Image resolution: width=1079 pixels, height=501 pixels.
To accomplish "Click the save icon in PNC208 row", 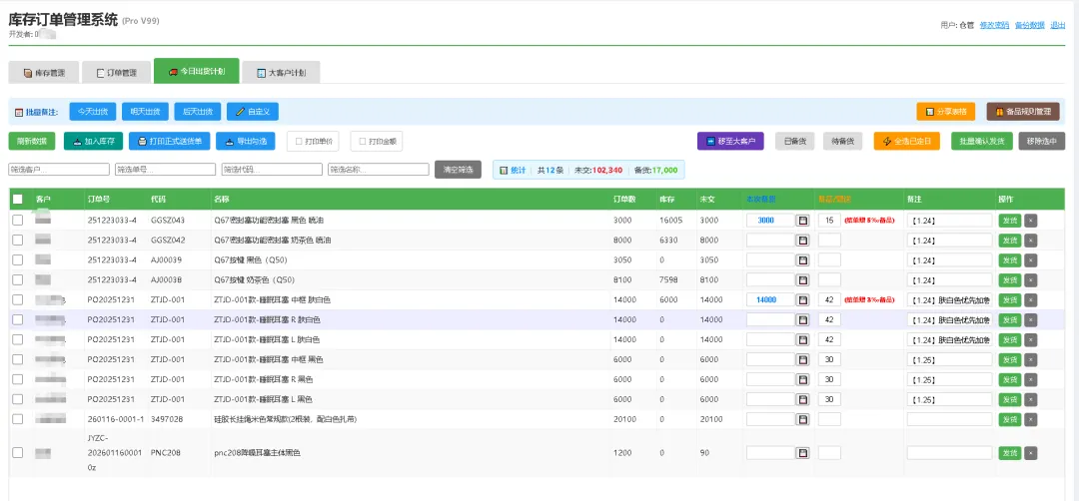I will 802,453.
